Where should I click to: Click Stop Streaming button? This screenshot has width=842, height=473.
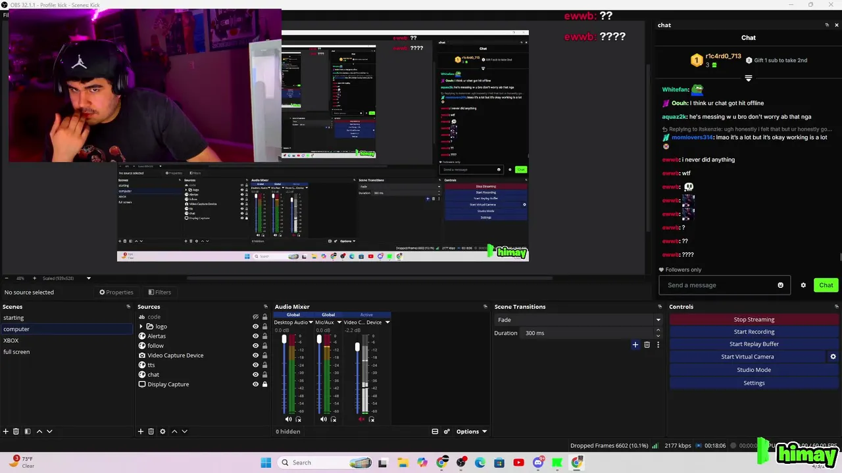pyautogui.click(x=754, y=319)
